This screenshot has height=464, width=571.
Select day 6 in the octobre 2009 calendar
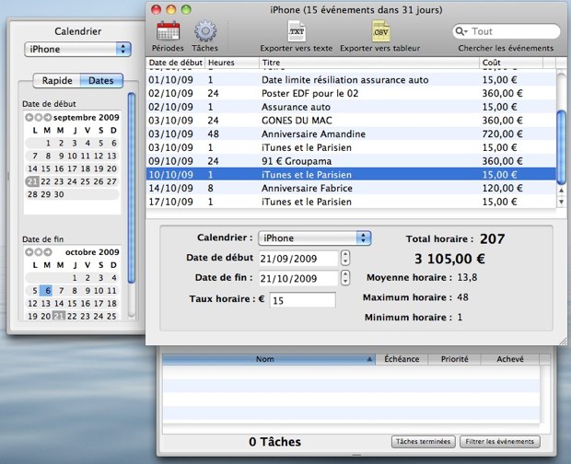[47, 290]
